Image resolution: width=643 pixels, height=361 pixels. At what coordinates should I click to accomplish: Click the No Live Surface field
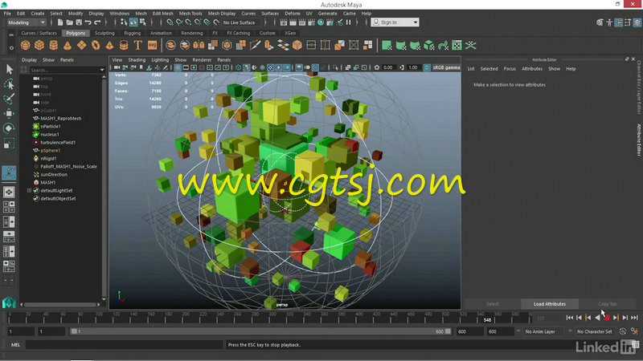tap(239, 22)
